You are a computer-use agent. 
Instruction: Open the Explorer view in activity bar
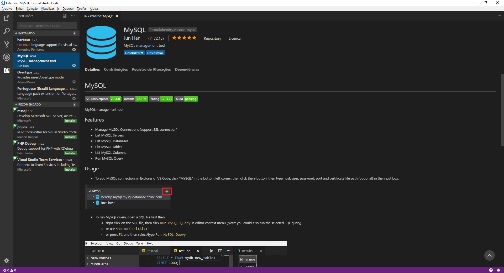click(7, 18)
